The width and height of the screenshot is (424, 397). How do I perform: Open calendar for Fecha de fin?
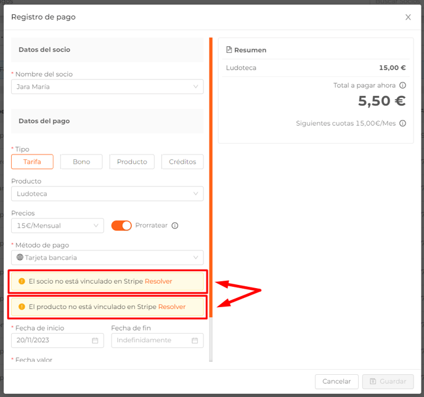click(x=195, y=340)
